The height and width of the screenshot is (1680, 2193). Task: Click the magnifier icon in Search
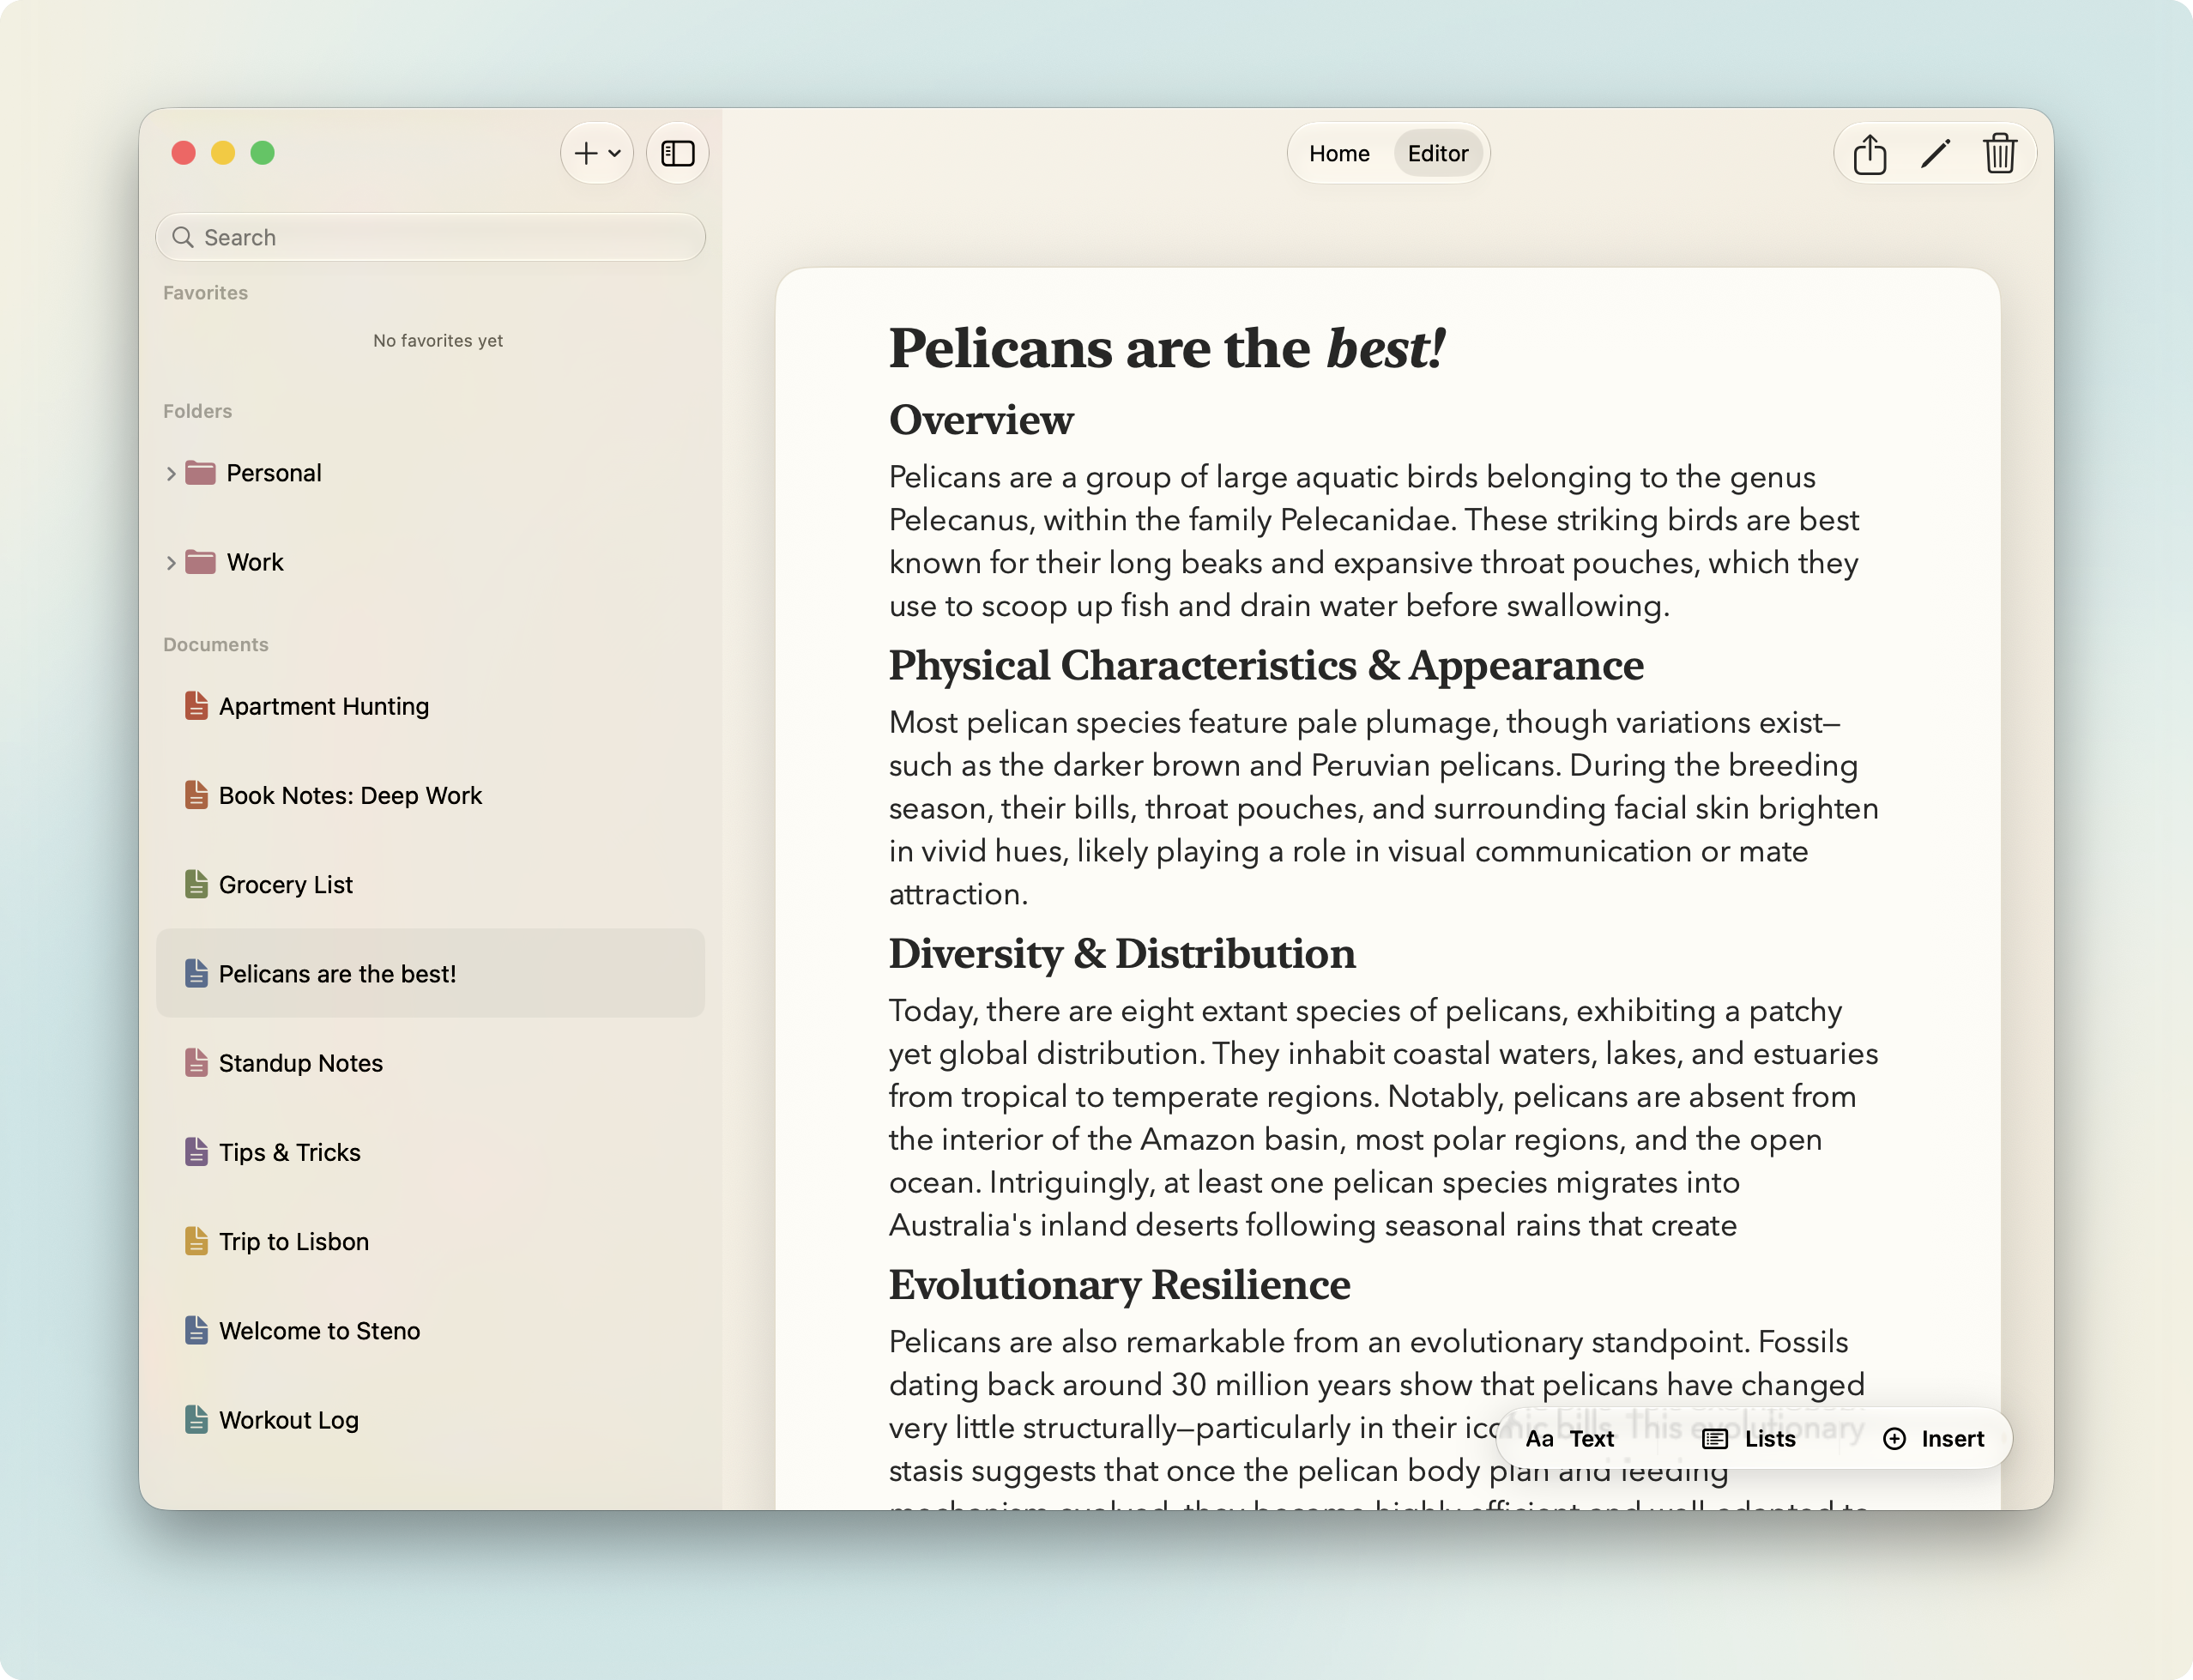click(x=183, y=237)
